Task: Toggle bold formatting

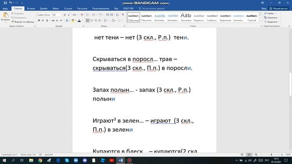Action: [x=39, y=20]
